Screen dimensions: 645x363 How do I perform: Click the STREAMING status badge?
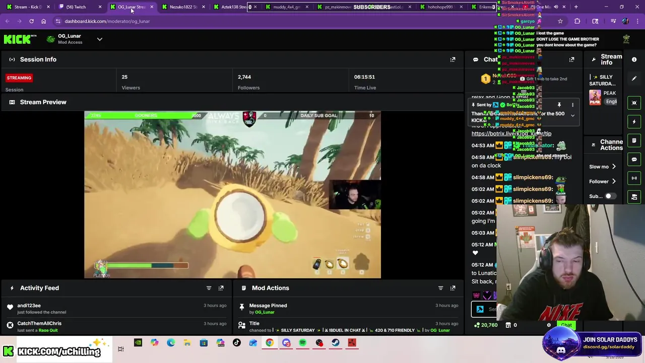pyautogui.click(x=19, y=78)
